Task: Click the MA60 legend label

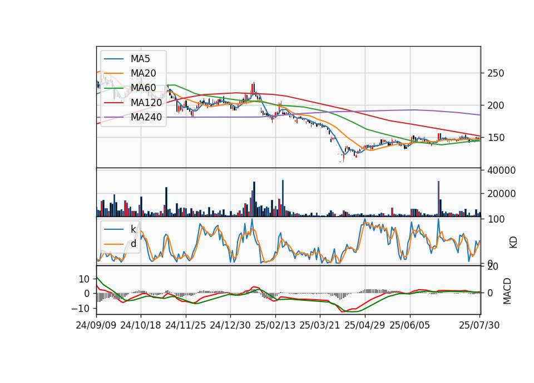Action: tap(143, 88)
